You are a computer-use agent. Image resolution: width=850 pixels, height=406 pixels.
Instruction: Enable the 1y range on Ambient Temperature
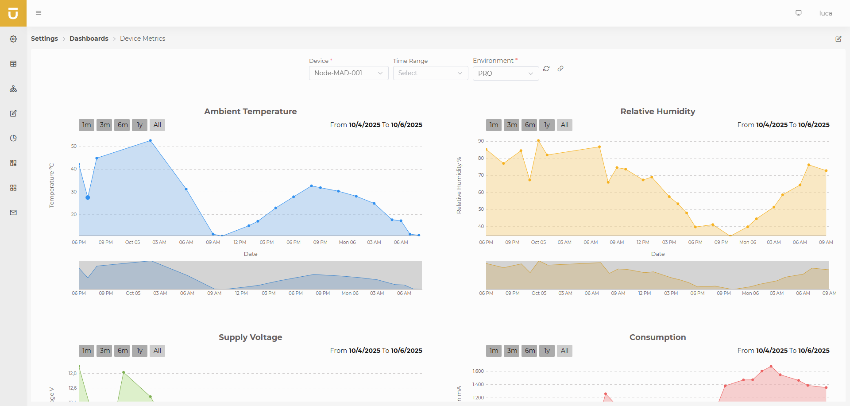coord(139,125)
